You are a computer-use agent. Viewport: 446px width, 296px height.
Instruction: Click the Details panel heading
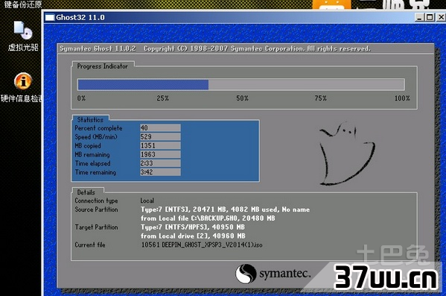(x=86, y=192)
